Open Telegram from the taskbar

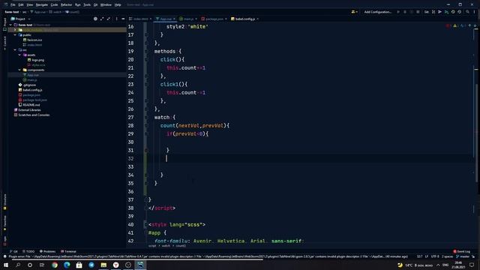click(x=91, y=265)
